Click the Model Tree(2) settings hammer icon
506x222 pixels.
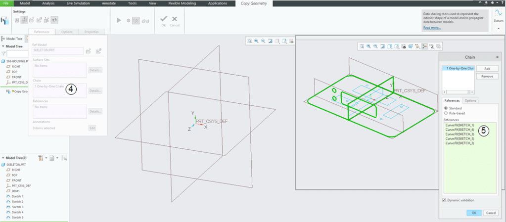pyautogui.click(x=41, y=158)
